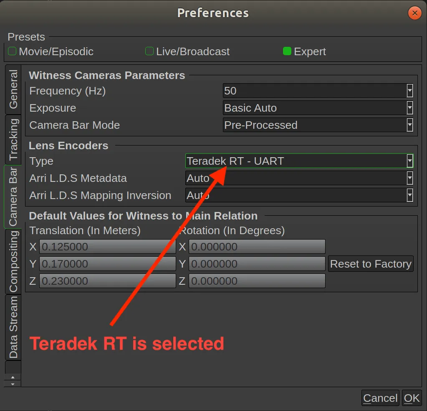Switch to the Compositing tab
Image resolution: width=427 pixels, height=411 pixels.
(x=13, y=262)
